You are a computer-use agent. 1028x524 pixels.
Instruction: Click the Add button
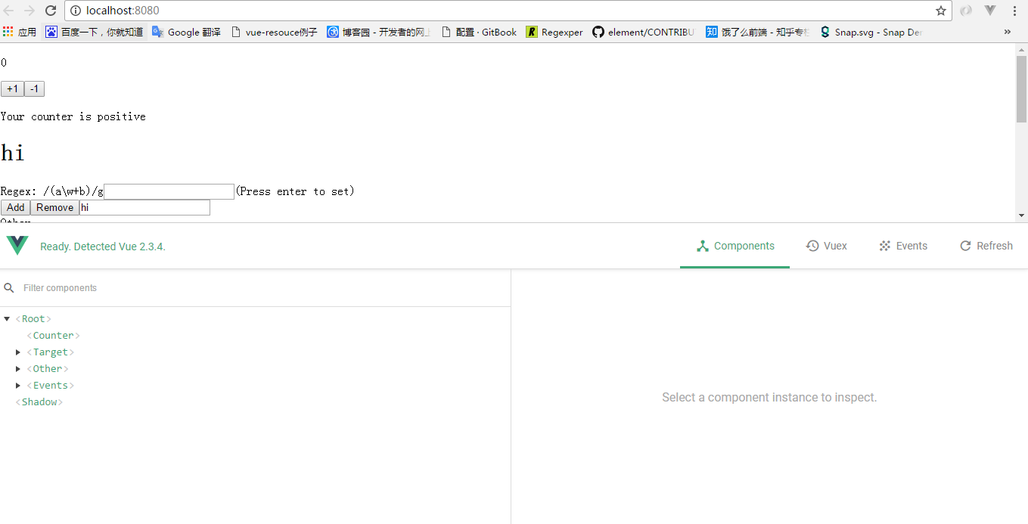click(x=15, y=207)
